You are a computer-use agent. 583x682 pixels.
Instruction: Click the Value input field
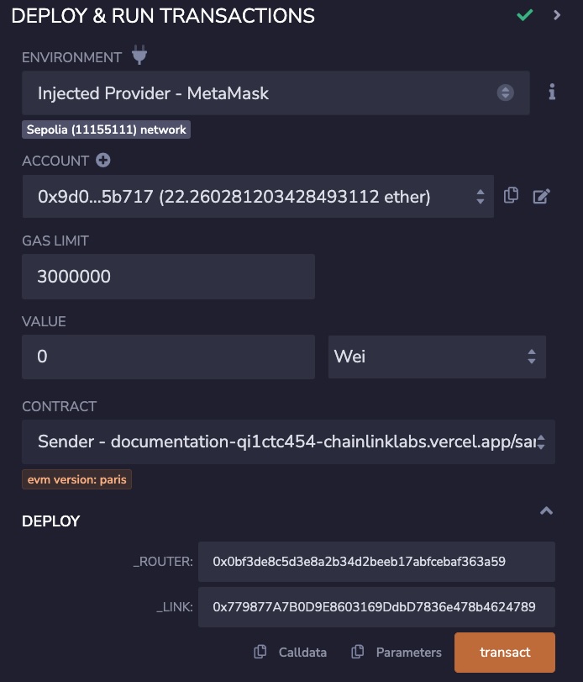[x=169, y=357]
